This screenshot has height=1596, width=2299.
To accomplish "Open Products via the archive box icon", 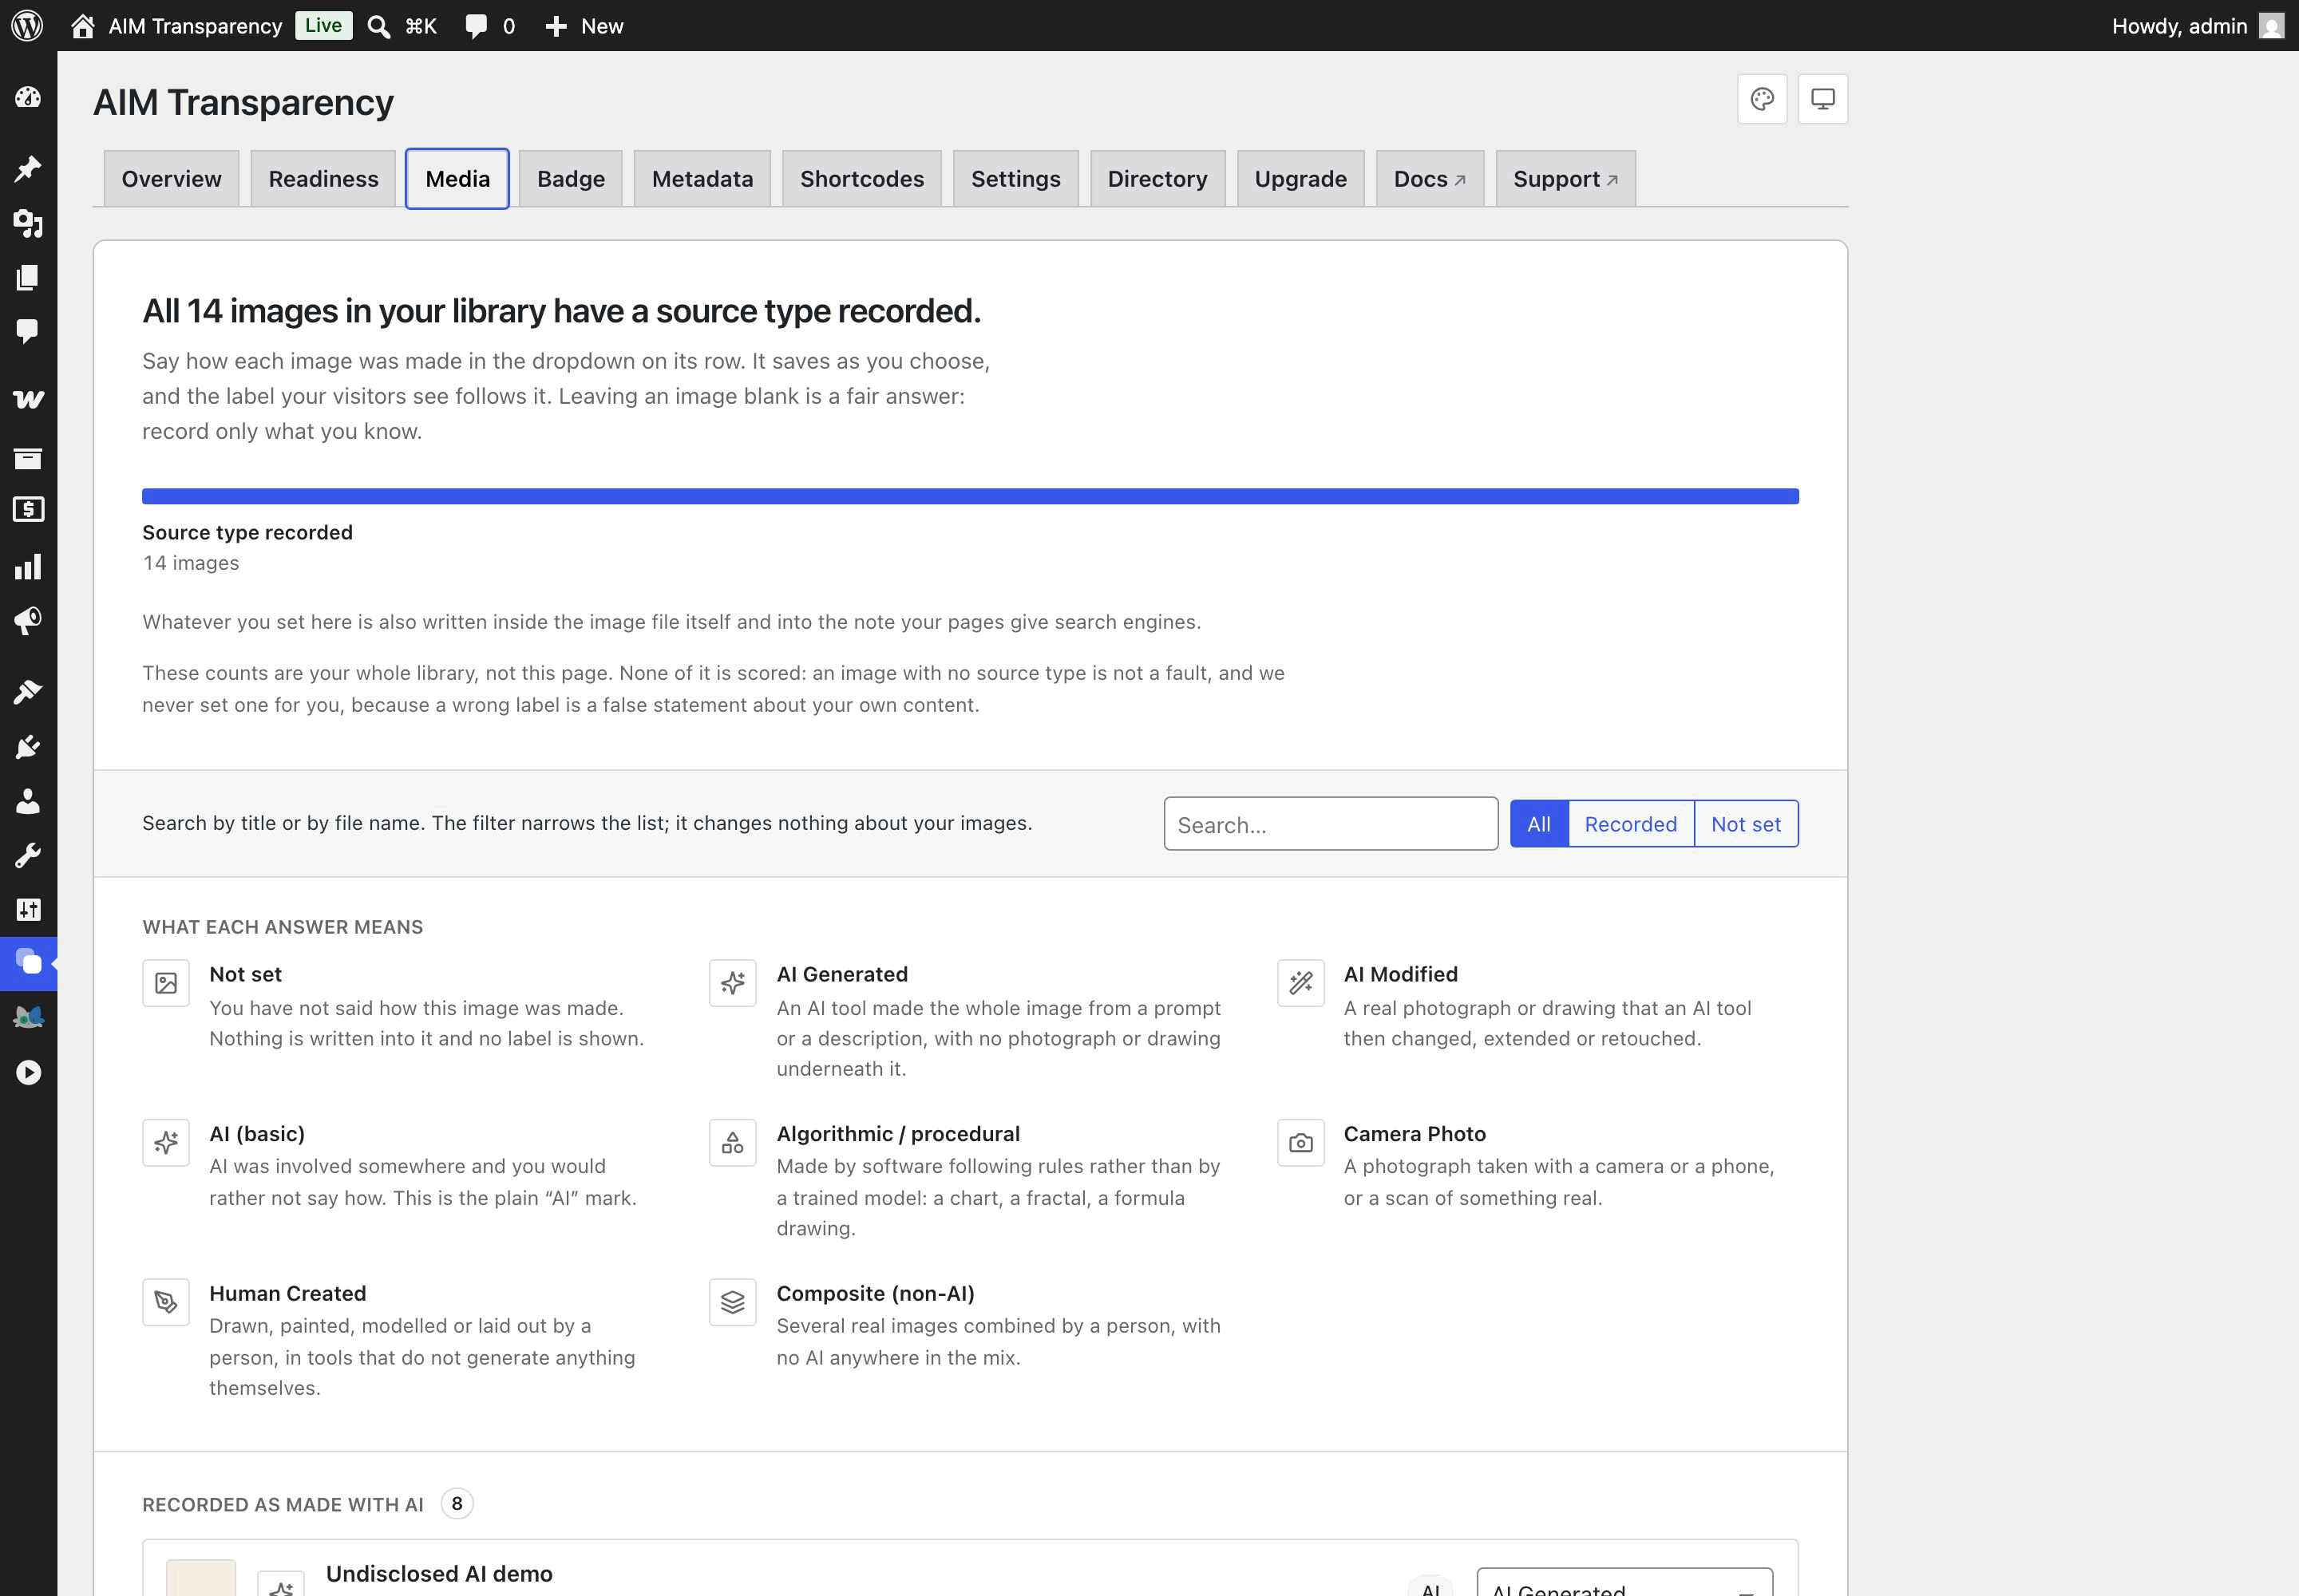I will (28, 458).
